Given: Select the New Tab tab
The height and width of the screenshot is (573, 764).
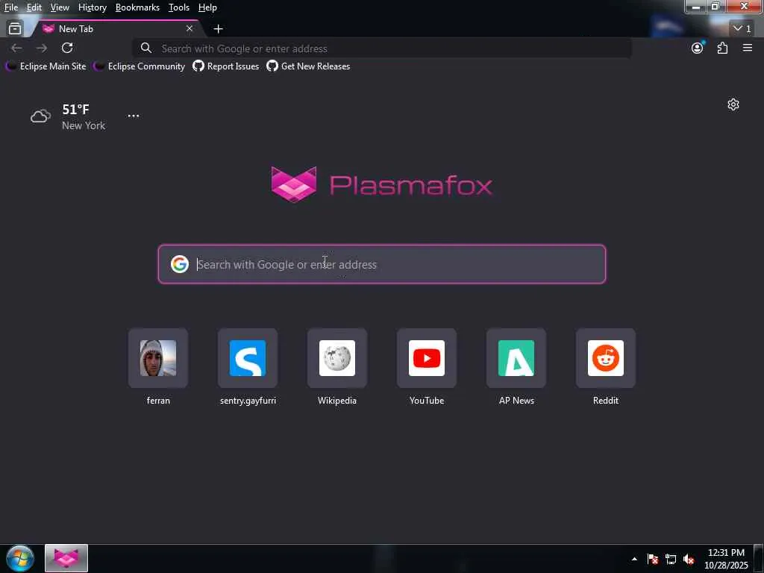Looking at the screenshot, I should (x=117, y=29).
